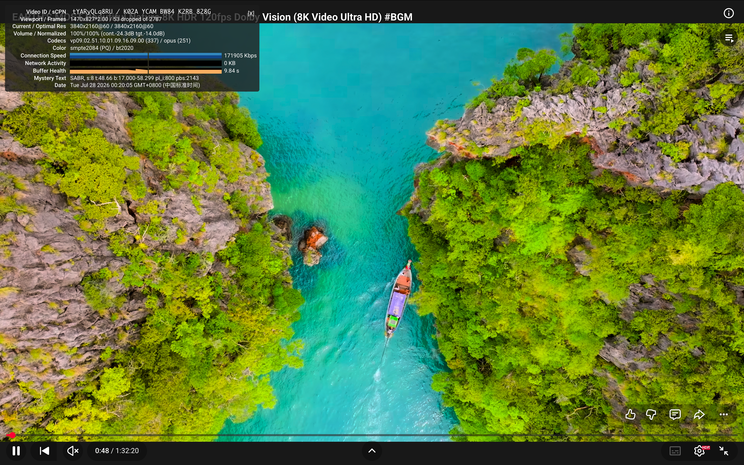
Task: Pause the video playback
Action: pyautogui.click(x=16, y=451)
